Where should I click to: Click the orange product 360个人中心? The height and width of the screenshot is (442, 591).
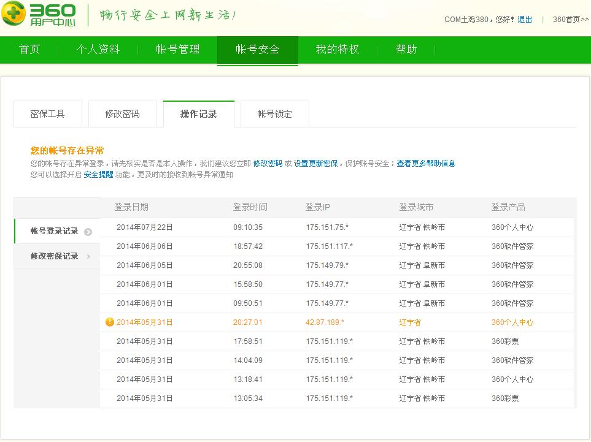click(512, 322)
